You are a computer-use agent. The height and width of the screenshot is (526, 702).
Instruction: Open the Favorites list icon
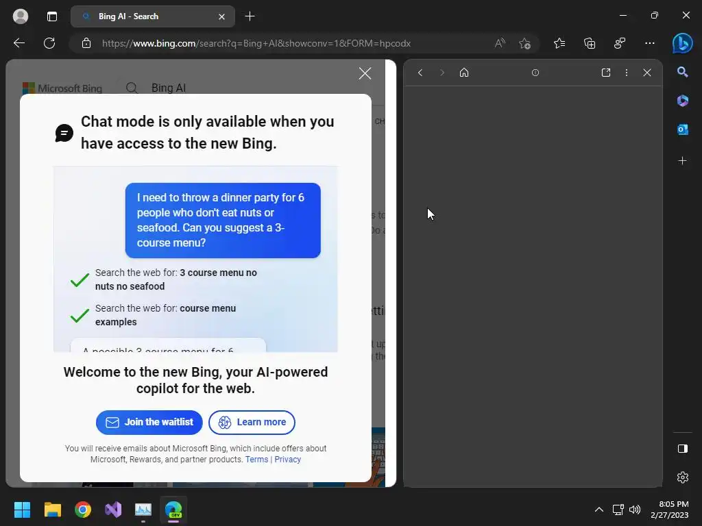pos(559,43)
